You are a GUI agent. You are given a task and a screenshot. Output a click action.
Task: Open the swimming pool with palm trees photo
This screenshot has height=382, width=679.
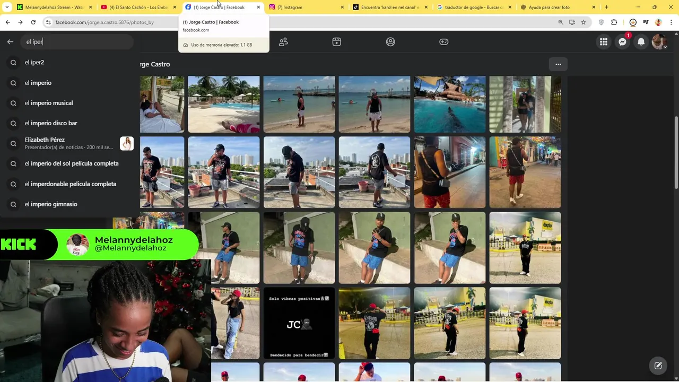[x=224, y=104]
